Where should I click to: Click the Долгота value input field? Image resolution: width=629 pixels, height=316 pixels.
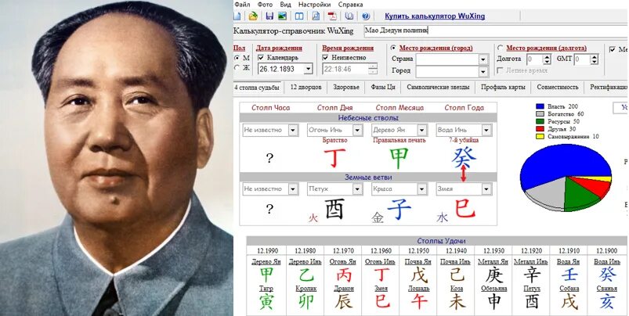coord(534,59)
